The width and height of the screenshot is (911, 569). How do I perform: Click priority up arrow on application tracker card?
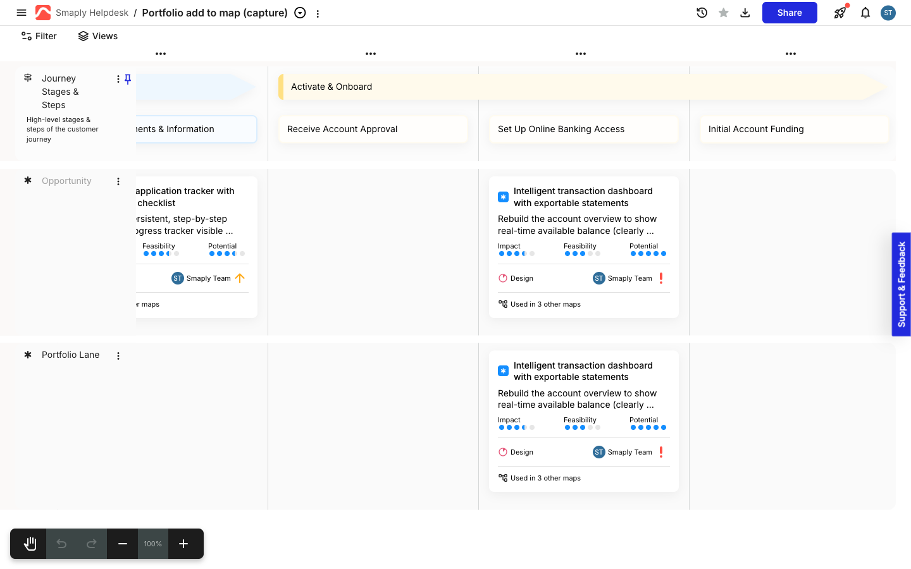click(x=240, y=278)
